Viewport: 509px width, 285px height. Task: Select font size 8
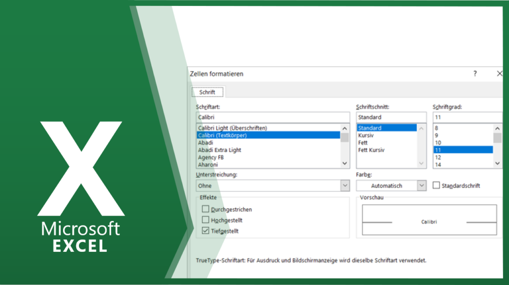[463, 128]
